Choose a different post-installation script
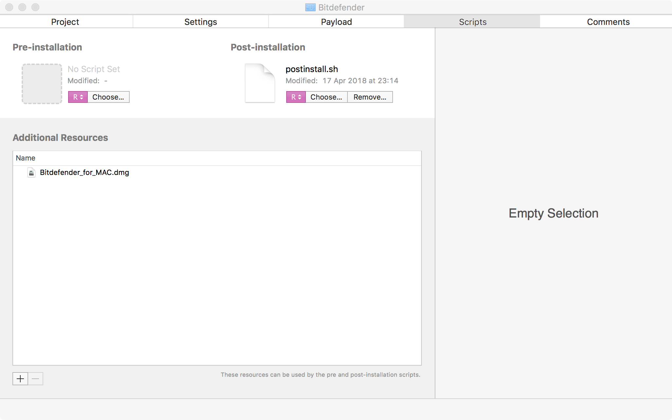Viewport: 672px width, 420px height. pos(326,97)
